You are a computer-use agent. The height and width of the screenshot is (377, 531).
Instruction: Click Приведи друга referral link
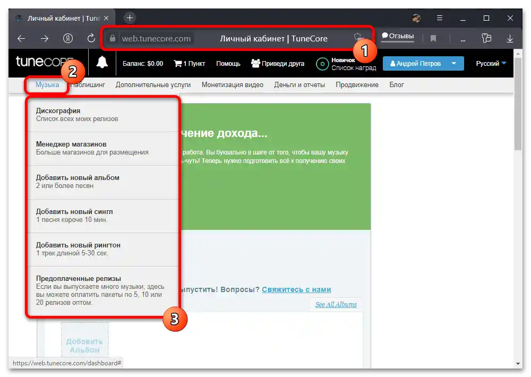(x=278, y=63)
